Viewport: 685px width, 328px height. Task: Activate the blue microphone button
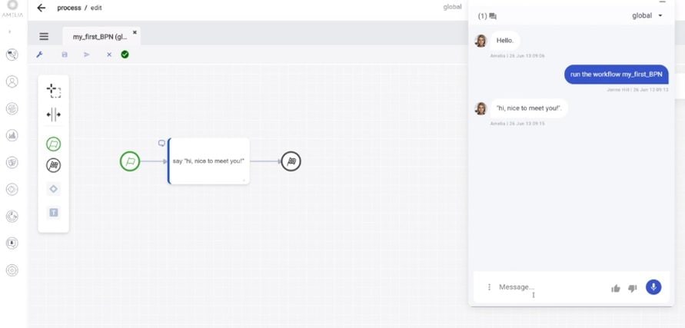tap(653, 287)
